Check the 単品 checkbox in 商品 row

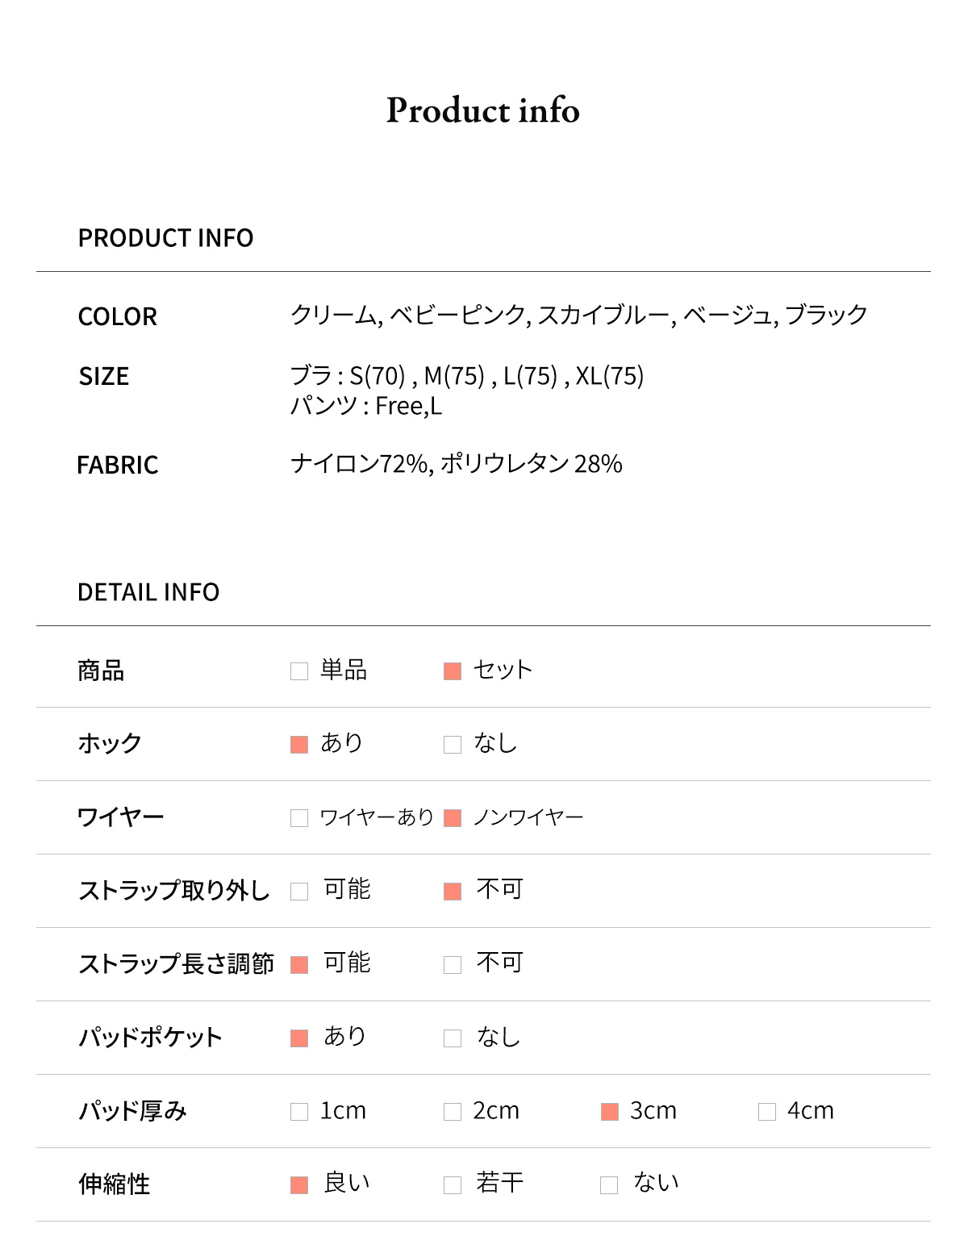click(x=299, y=671)
